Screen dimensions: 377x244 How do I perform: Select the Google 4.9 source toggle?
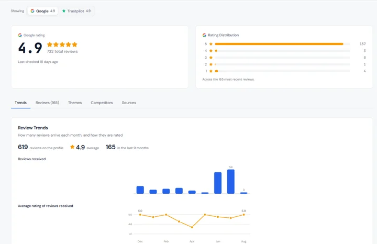(x=43, y=11)
